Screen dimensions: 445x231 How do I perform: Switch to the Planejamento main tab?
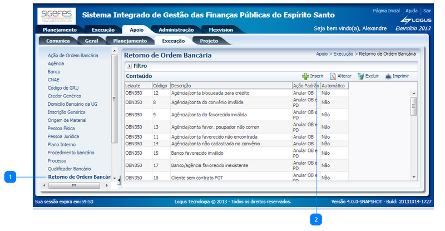tap(60, 30)
